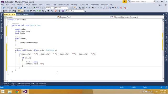Open notifications filter flag icon
168x94 pixels.
(125, 2)
